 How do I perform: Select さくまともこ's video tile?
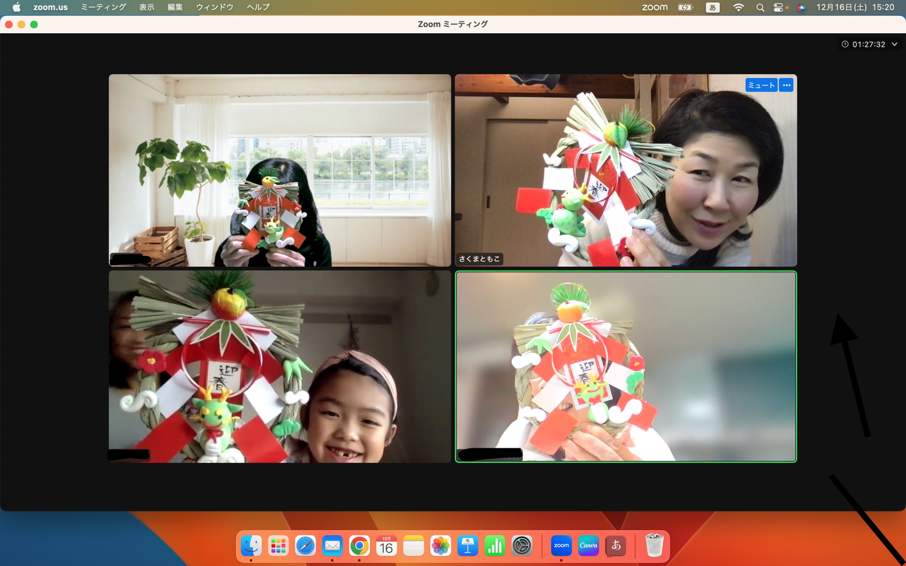pos(626,170)
